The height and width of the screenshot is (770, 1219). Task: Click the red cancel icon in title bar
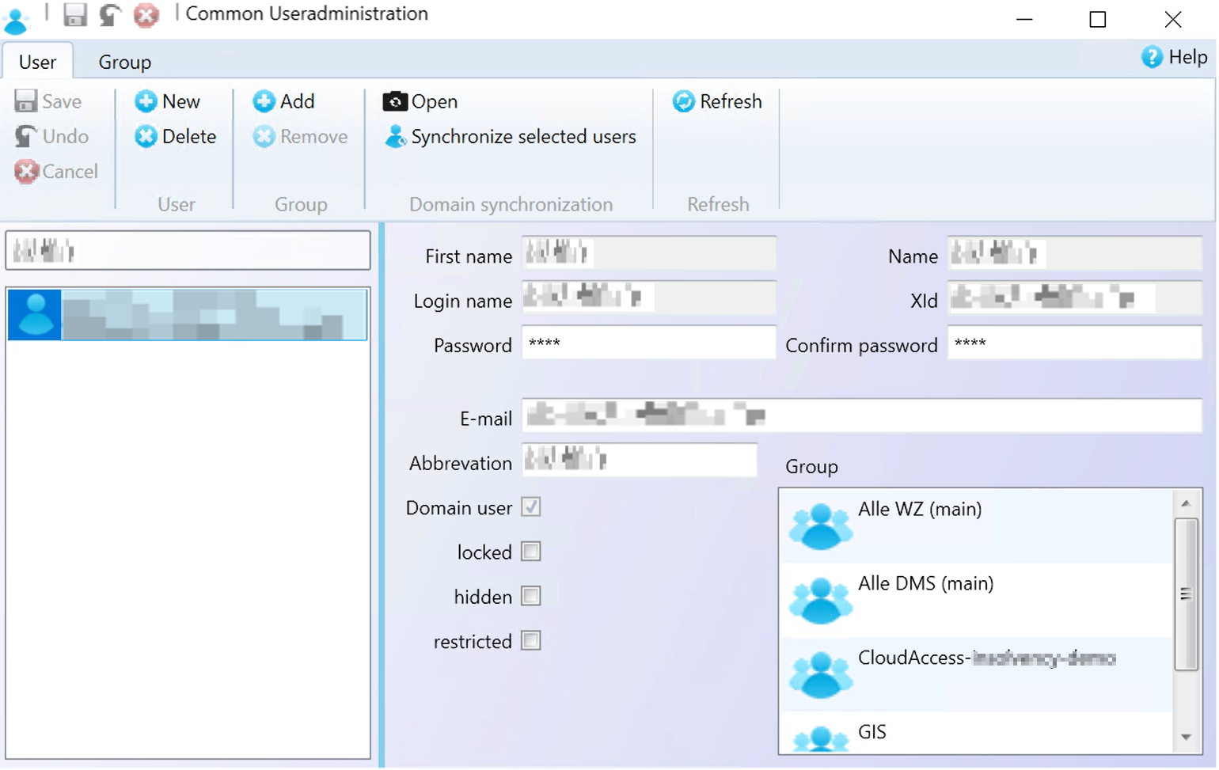click(146, 15)
